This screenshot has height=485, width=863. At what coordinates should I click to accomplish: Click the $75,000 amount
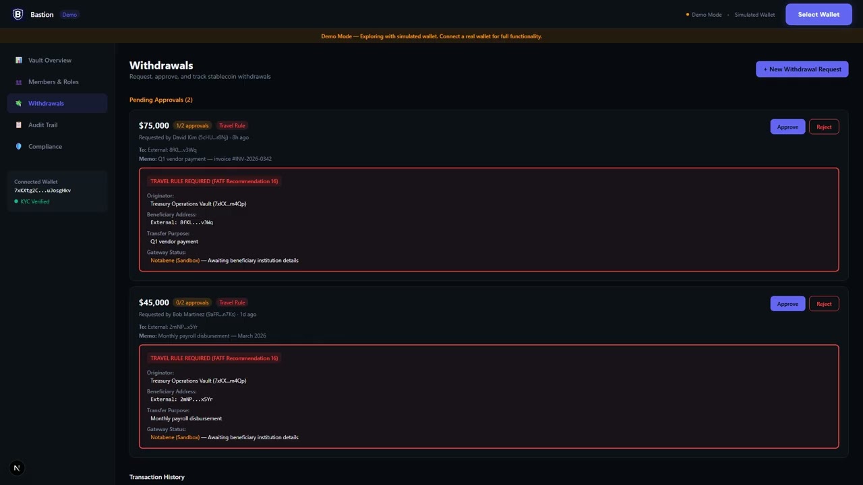[154, 125]
